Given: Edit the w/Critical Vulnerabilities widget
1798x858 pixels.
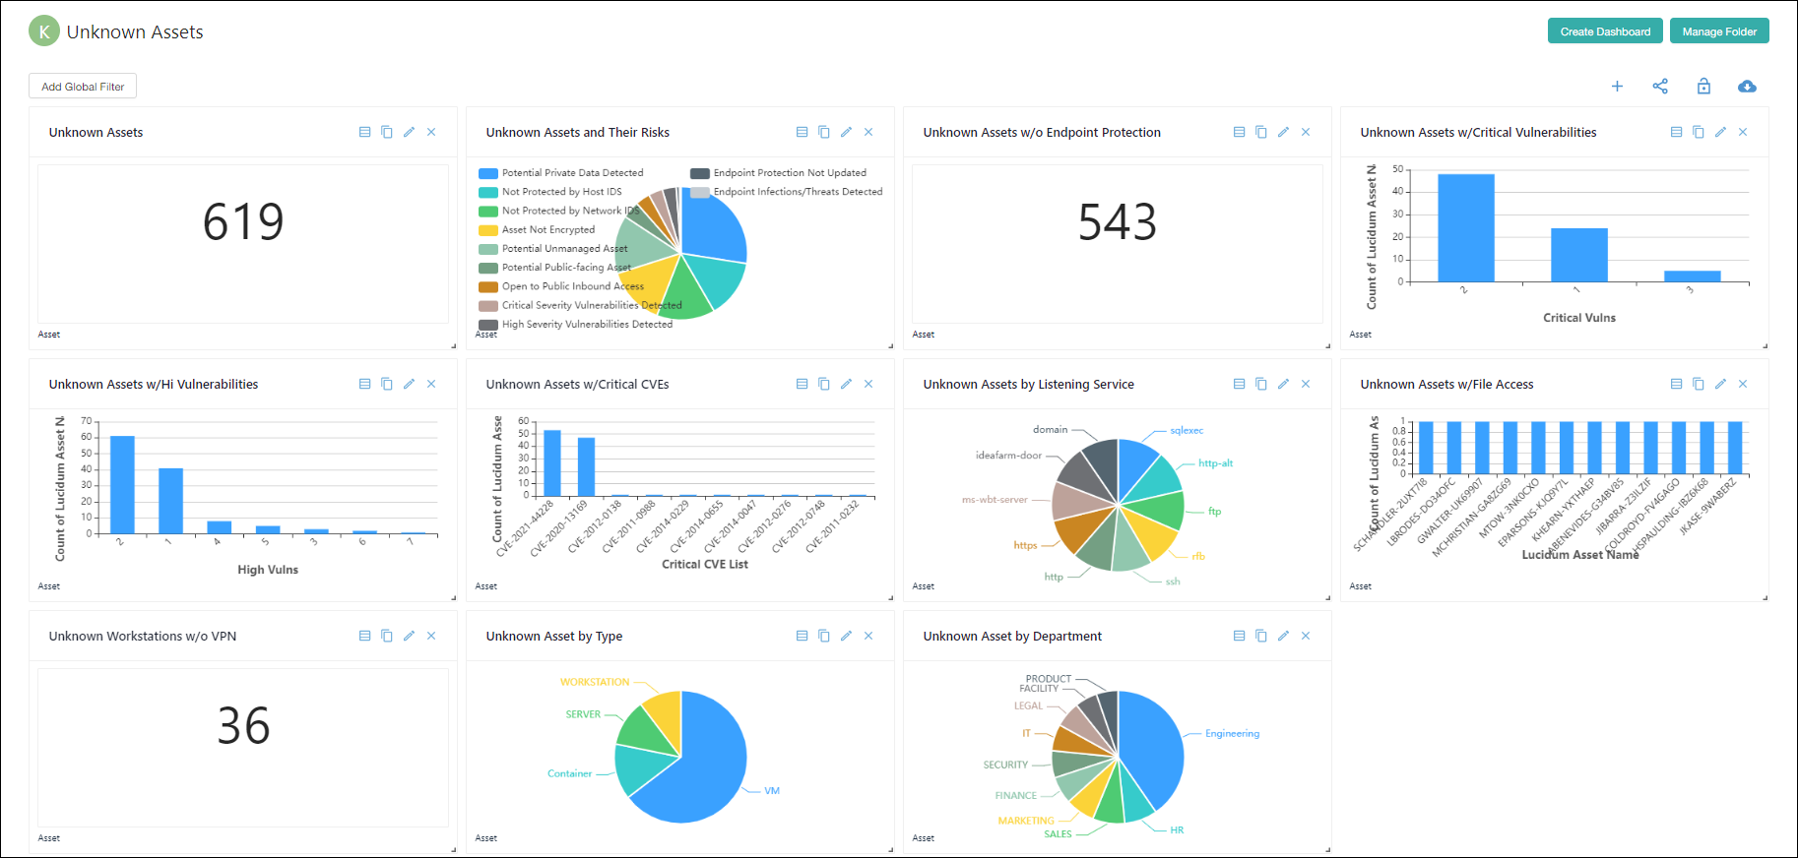Looking at the screenshot, I should point(1720,132).
